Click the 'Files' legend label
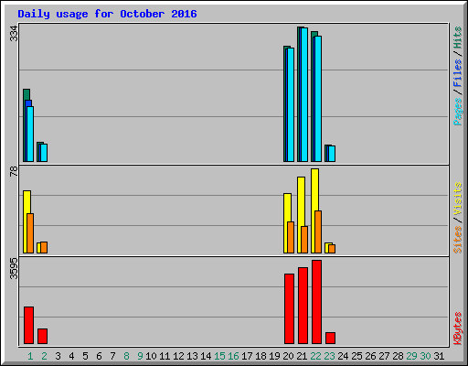The height and width of the screenshot is (366, 468). pos(457,73)
